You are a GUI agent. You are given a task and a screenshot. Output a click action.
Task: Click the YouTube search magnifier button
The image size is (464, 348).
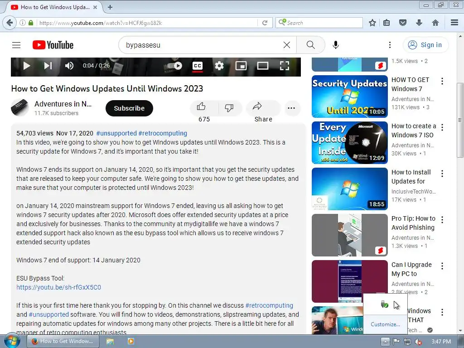pyautogui.click(x=311, y=45)
